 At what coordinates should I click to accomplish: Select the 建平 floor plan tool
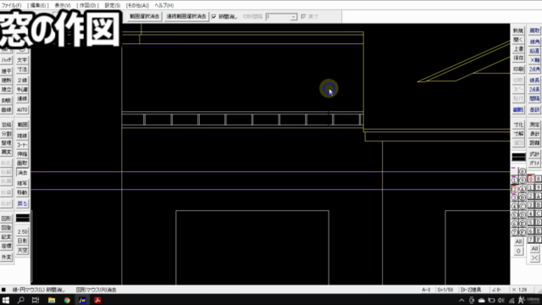click(6, 71)
